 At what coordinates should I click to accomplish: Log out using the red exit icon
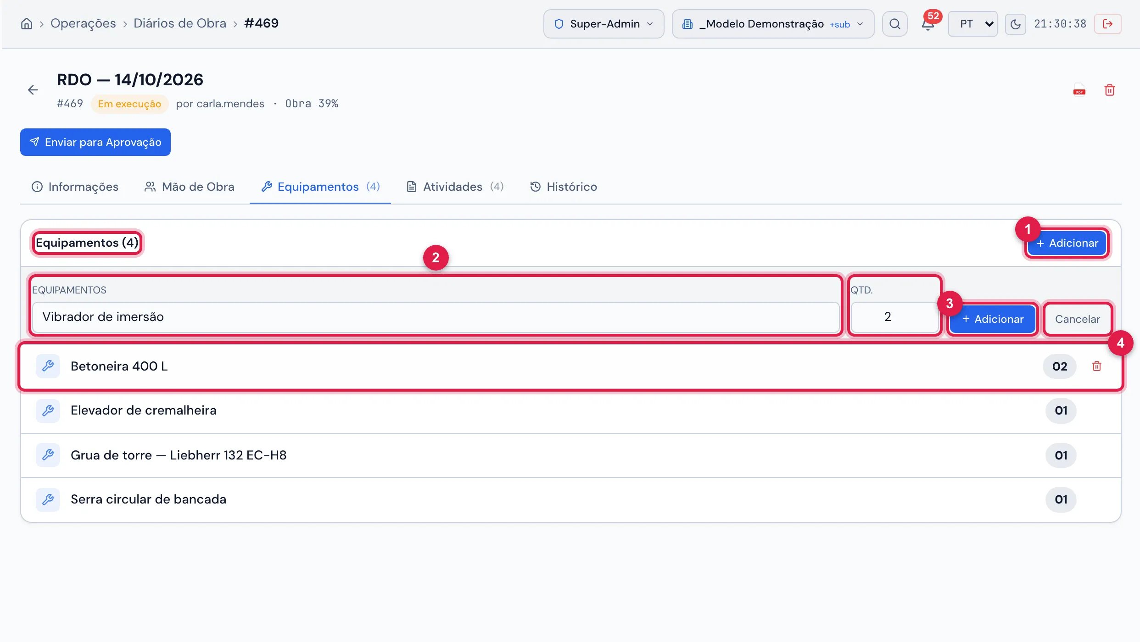tap(1107, 24)
